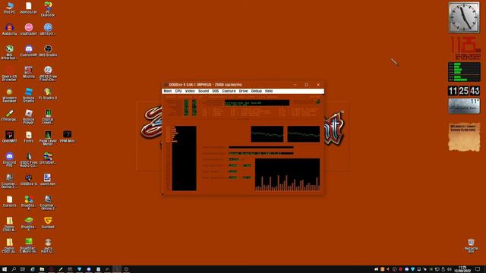Open the Cursors folder on the desktop
Image resolution: width=486 pixels, height=273 pixels.
pos(9,201)
